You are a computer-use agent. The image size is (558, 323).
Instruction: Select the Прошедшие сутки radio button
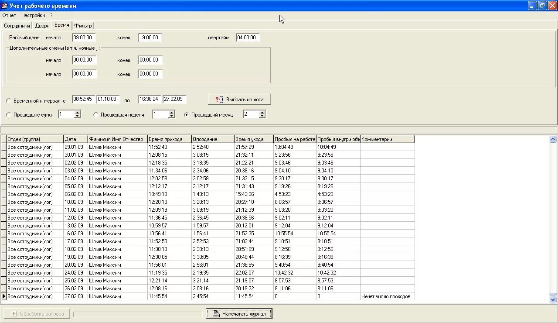pyautogui.click(x=9, y=115)
